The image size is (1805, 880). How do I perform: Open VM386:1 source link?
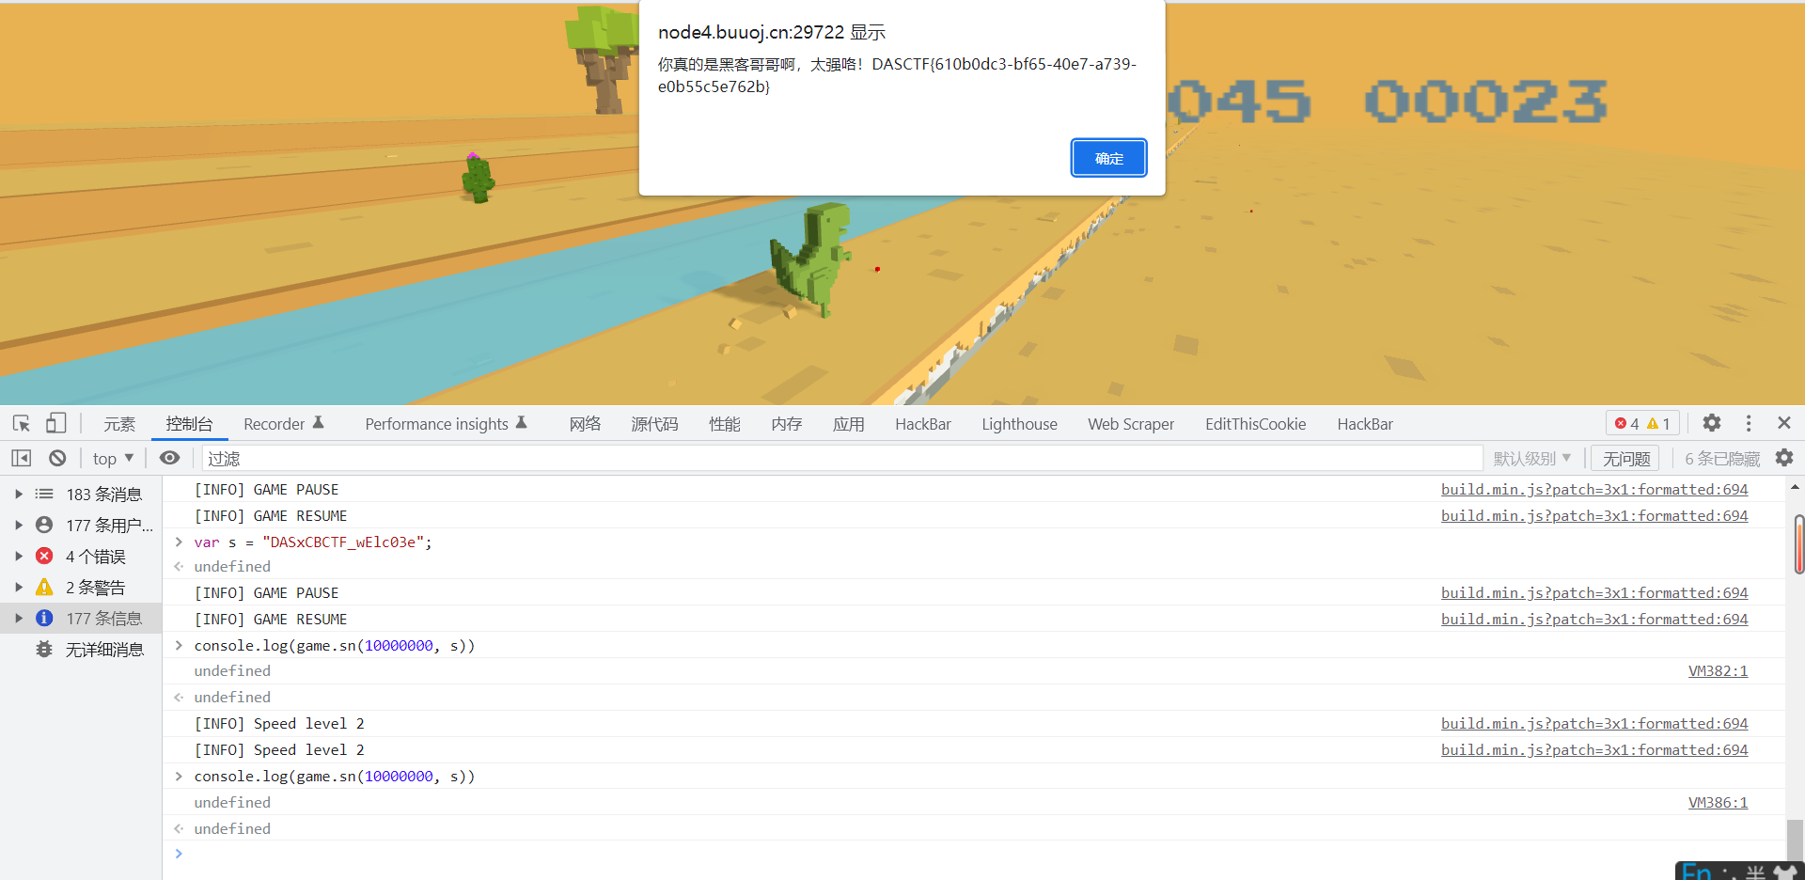[x=1718, y=802]
